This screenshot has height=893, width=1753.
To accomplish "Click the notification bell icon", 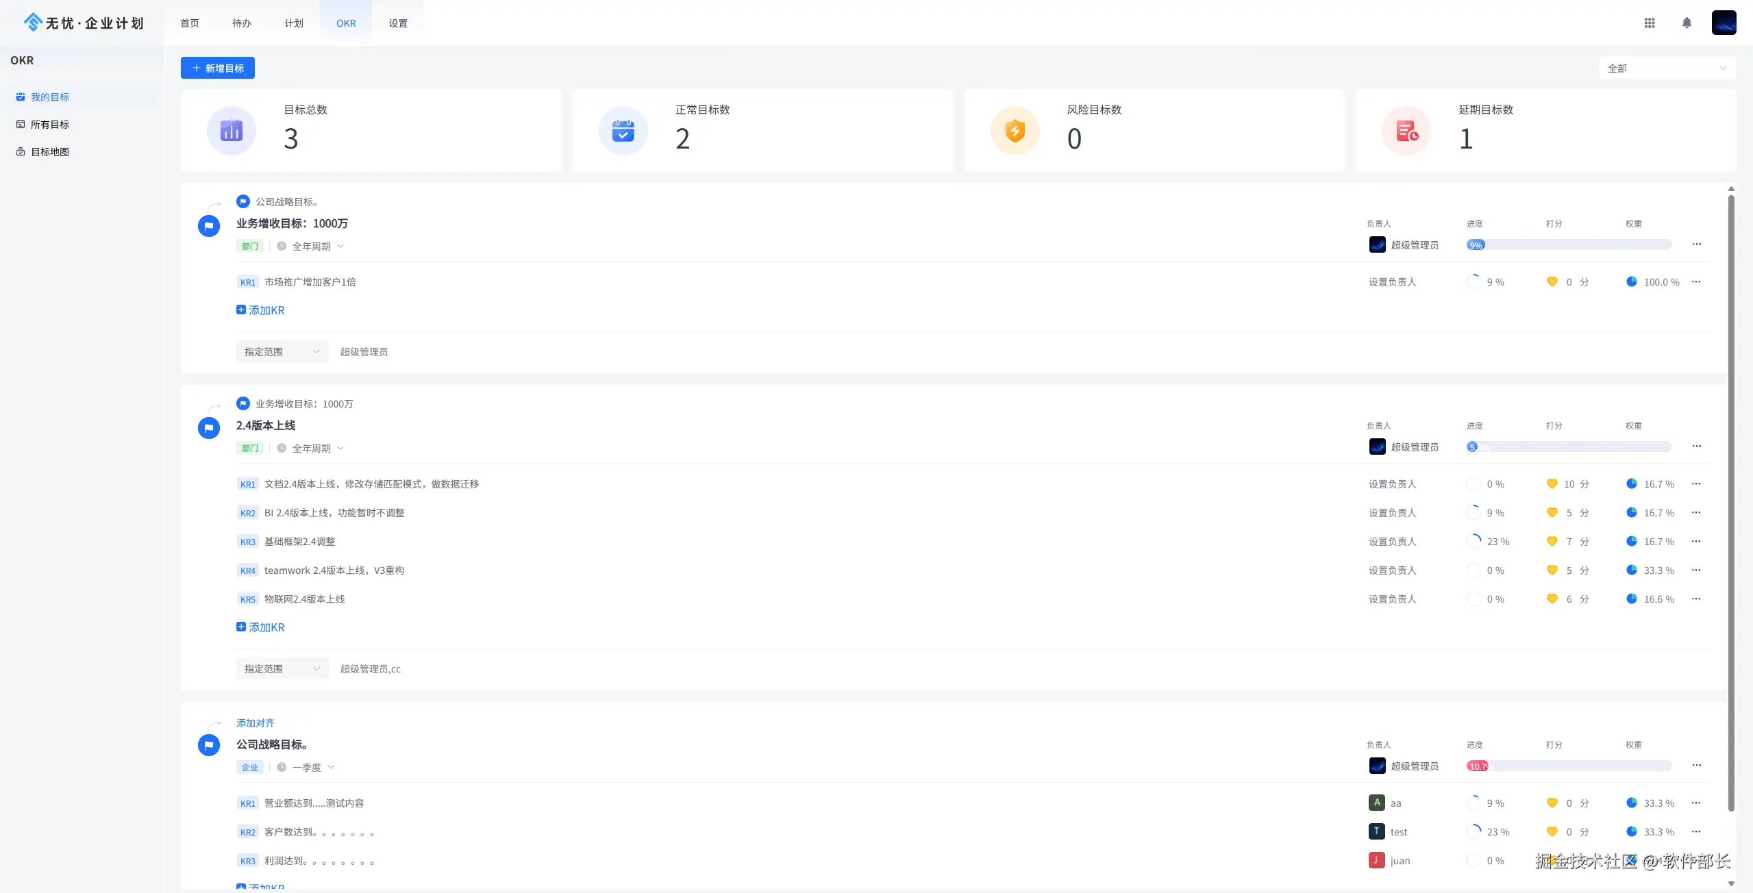I will click(x=1687, y=23).
